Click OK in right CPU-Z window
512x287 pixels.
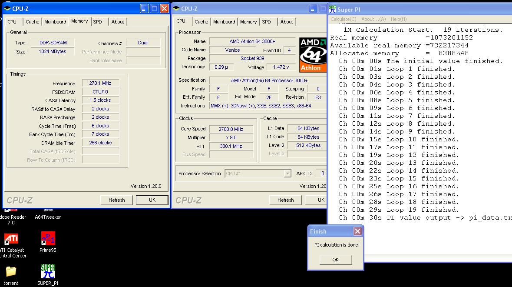pos(316,200)
